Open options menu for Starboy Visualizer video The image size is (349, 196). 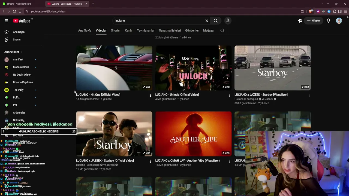(x=309, y=95)
